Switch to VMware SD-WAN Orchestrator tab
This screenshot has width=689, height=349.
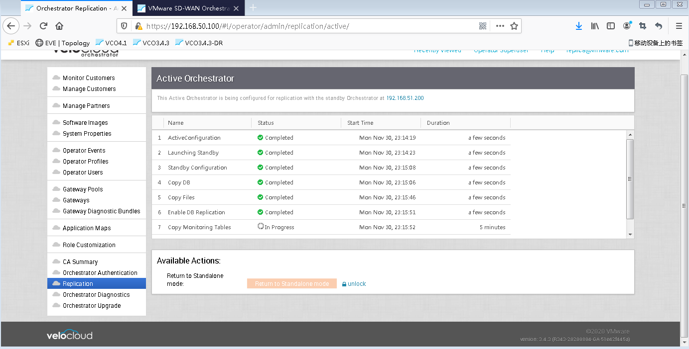pyautogui.click(x=188, y=8)
